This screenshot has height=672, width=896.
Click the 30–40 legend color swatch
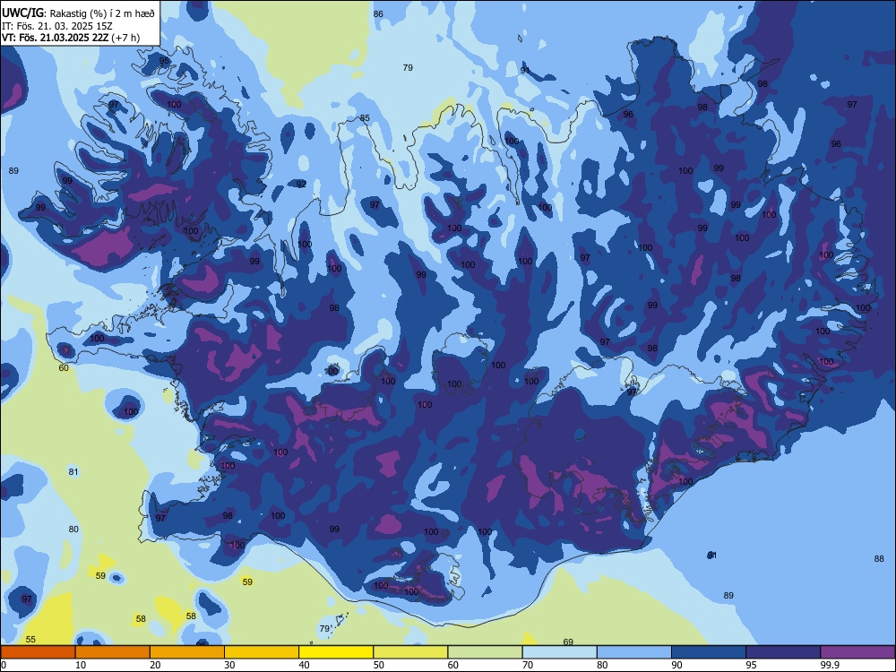click(262, 652)
